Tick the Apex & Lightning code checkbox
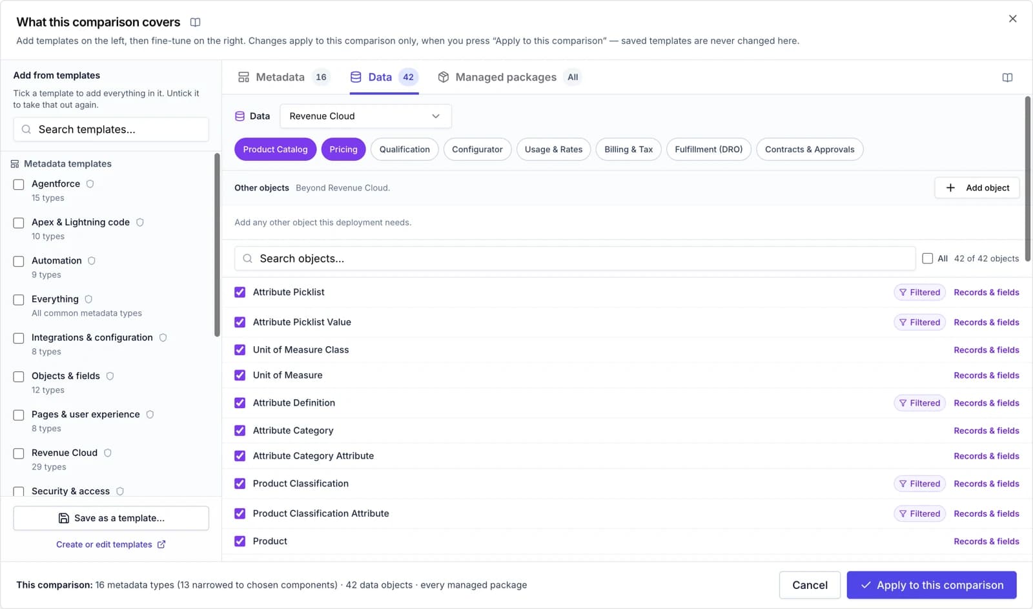 point(19,223)
